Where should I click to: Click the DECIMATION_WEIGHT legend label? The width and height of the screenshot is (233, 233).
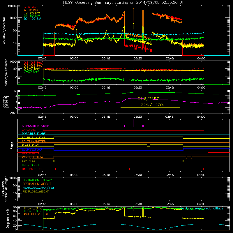pyautogui.click(x=37, y=184)
